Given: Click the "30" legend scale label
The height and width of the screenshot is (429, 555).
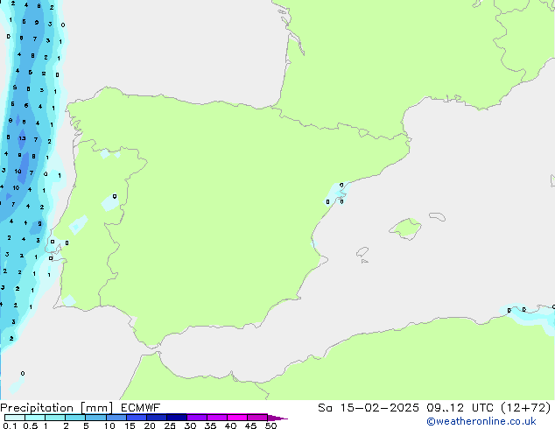Looking at the screenshot, I should tap(190, 425).
